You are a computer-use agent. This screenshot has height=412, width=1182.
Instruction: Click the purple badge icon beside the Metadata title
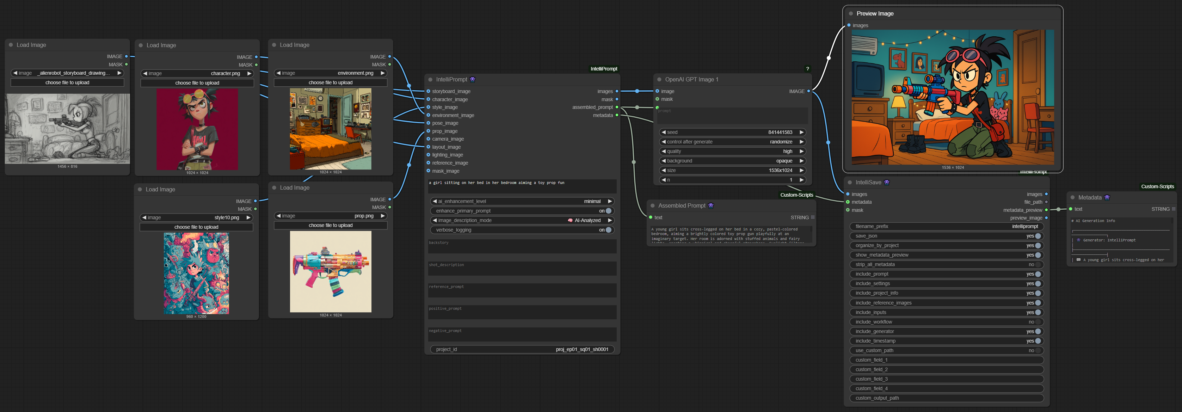tap(1107, 197)
